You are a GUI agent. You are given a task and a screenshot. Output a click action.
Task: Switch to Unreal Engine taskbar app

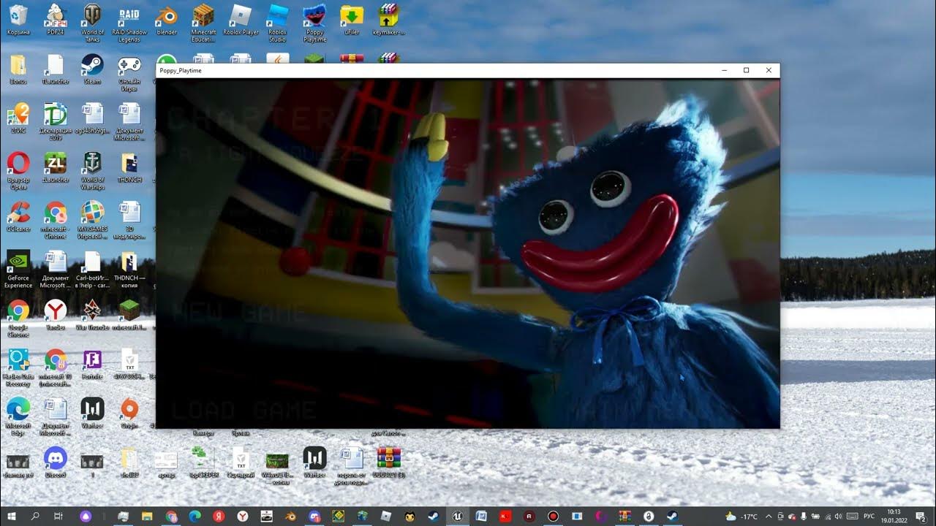point(457,516)
